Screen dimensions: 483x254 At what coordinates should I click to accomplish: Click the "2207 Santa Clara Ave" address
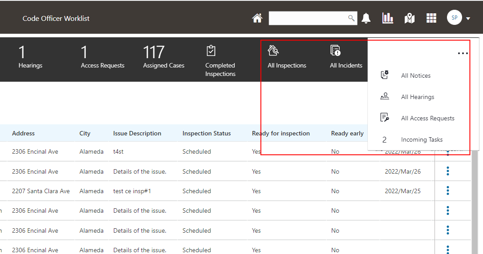[40, 191]
